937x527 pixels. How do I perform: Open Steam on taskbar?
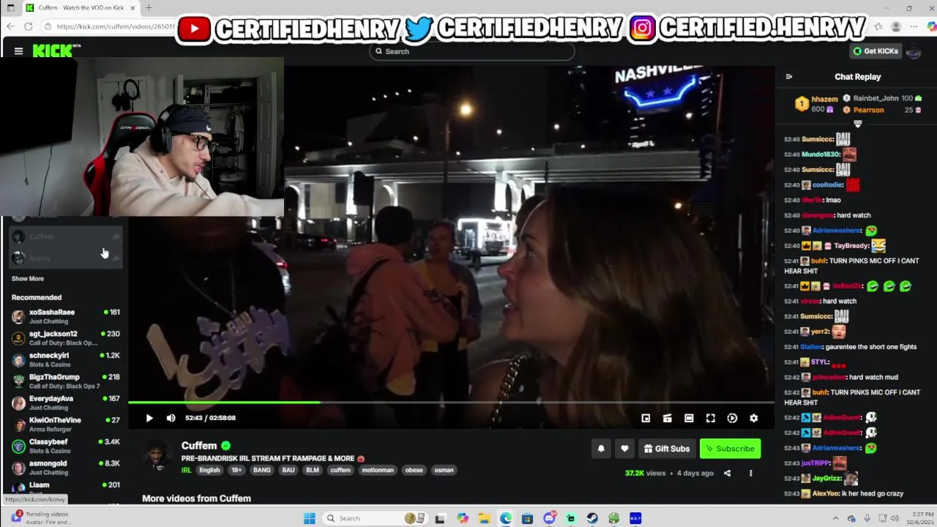(592, 518)
